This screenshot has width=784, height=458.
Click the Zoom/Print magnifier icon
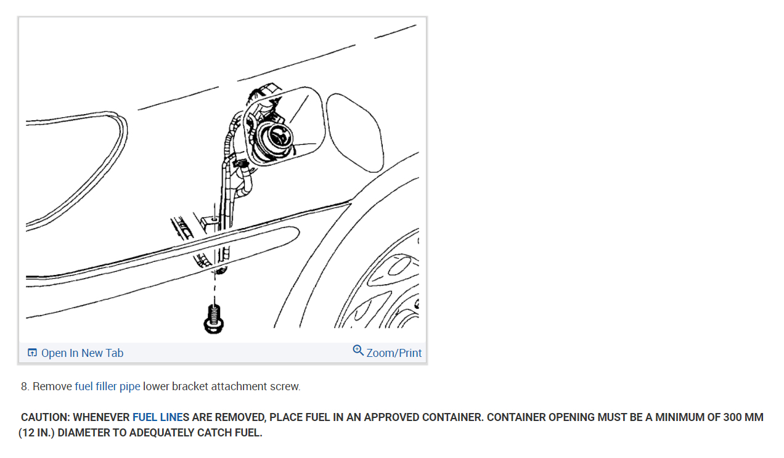pos(358,351)
